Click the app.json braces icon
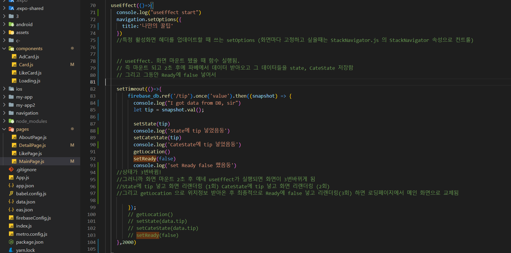511x253 pixels. pyautogui.click(x=11, y=186)
